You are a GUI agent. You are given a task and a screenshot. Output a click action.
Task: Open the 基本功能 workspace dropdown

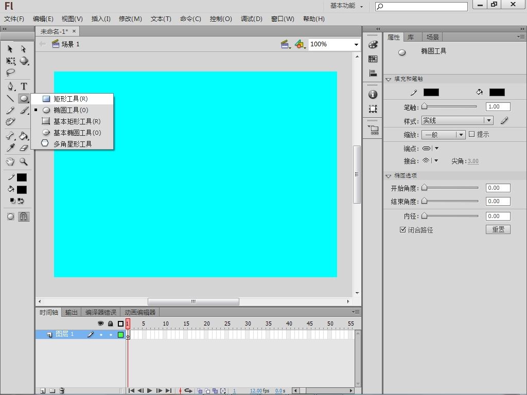tap(347, 6)
